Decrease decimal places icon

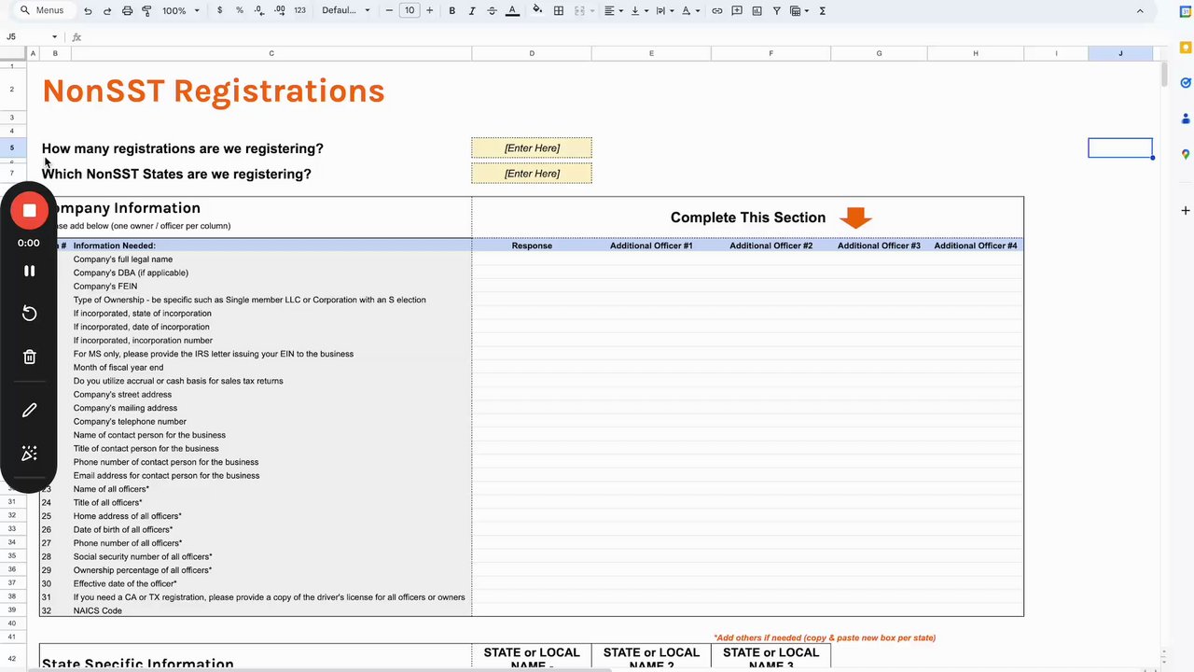tap(258, 10)
